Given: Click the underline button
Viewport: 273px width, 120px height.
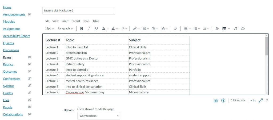Looking at the screenshot, I should click(x=97, y=28).
